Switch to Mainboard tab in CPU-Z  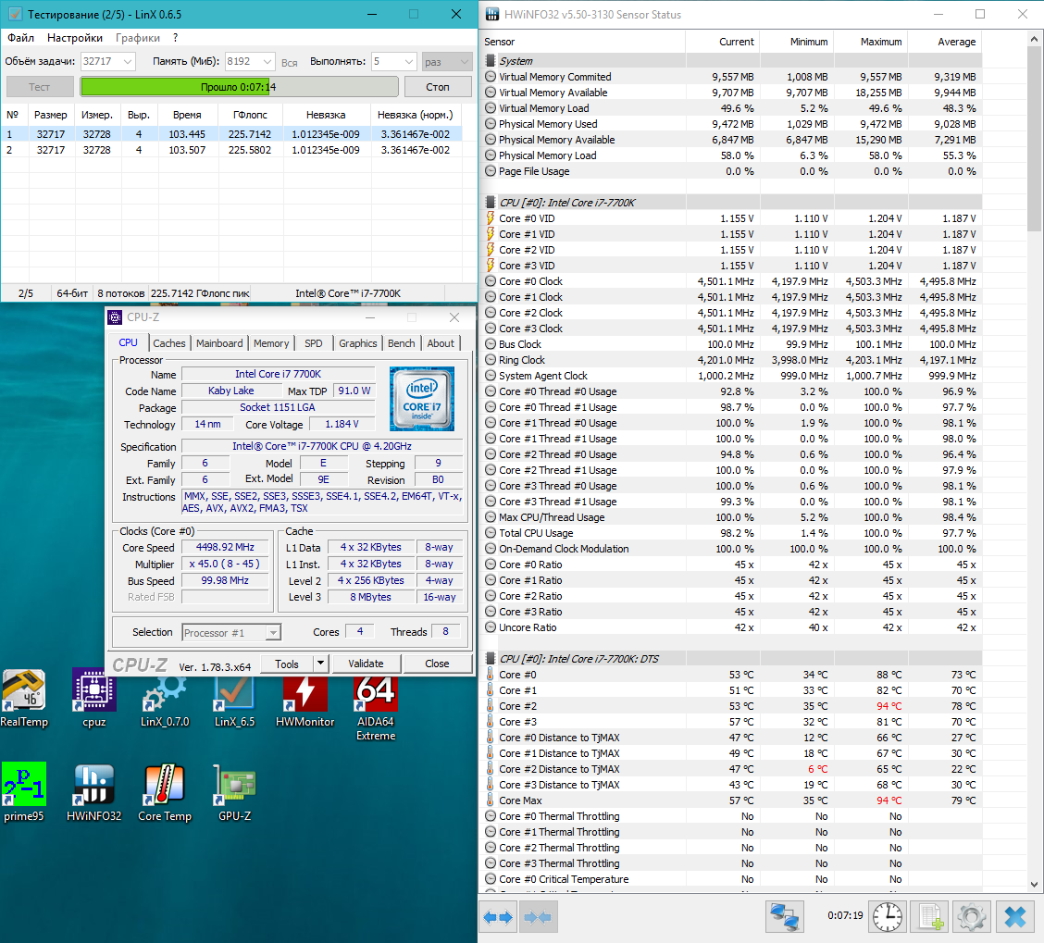click(219, 343)
